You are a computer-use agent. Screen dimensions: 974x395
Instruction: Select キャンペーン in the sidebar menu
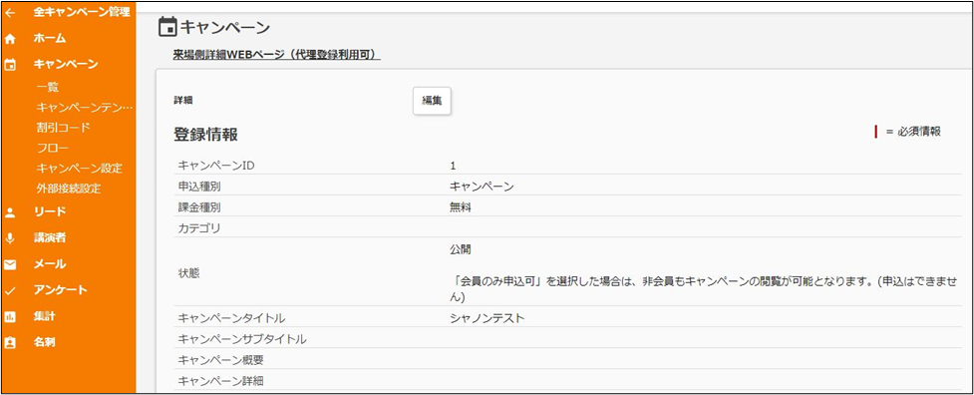[x=65, y=64]
